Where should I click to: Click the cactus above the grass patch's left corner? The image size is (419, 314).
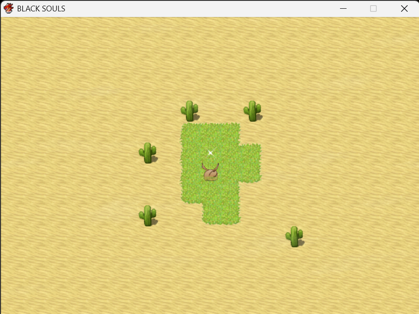pos(190,111)
